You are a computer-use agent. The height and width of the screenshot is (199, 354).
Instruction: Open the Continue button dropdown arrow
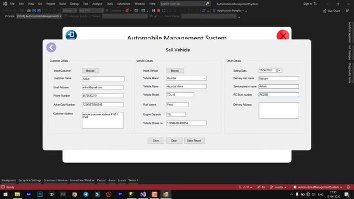(123, 11)
